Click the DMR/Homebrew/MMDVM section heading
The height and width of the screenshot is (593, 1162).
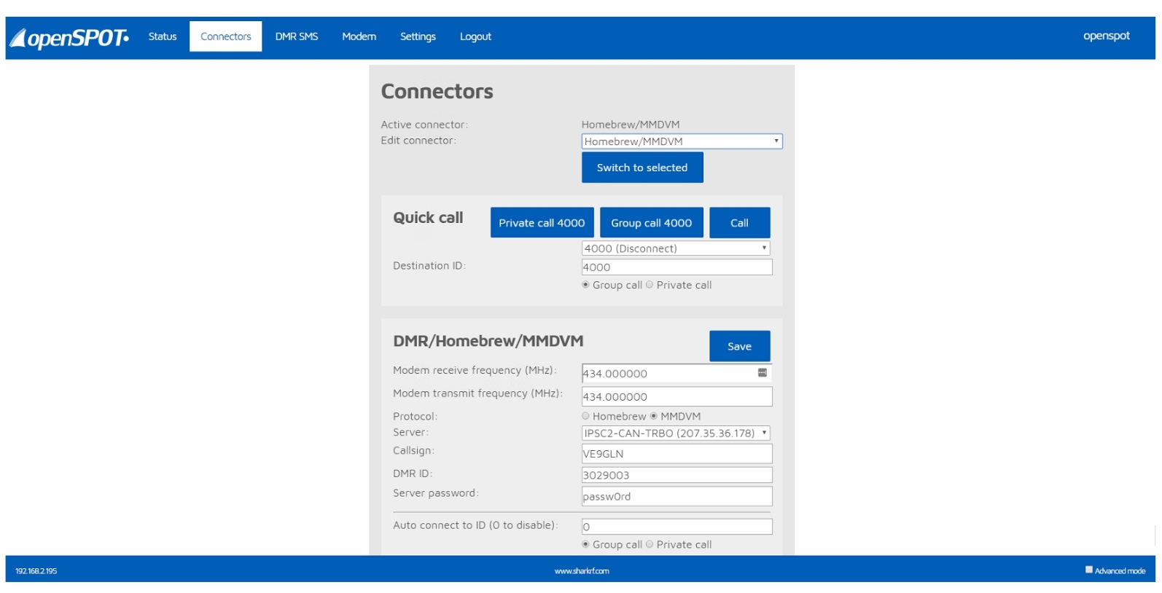click(x=488, y=341)
